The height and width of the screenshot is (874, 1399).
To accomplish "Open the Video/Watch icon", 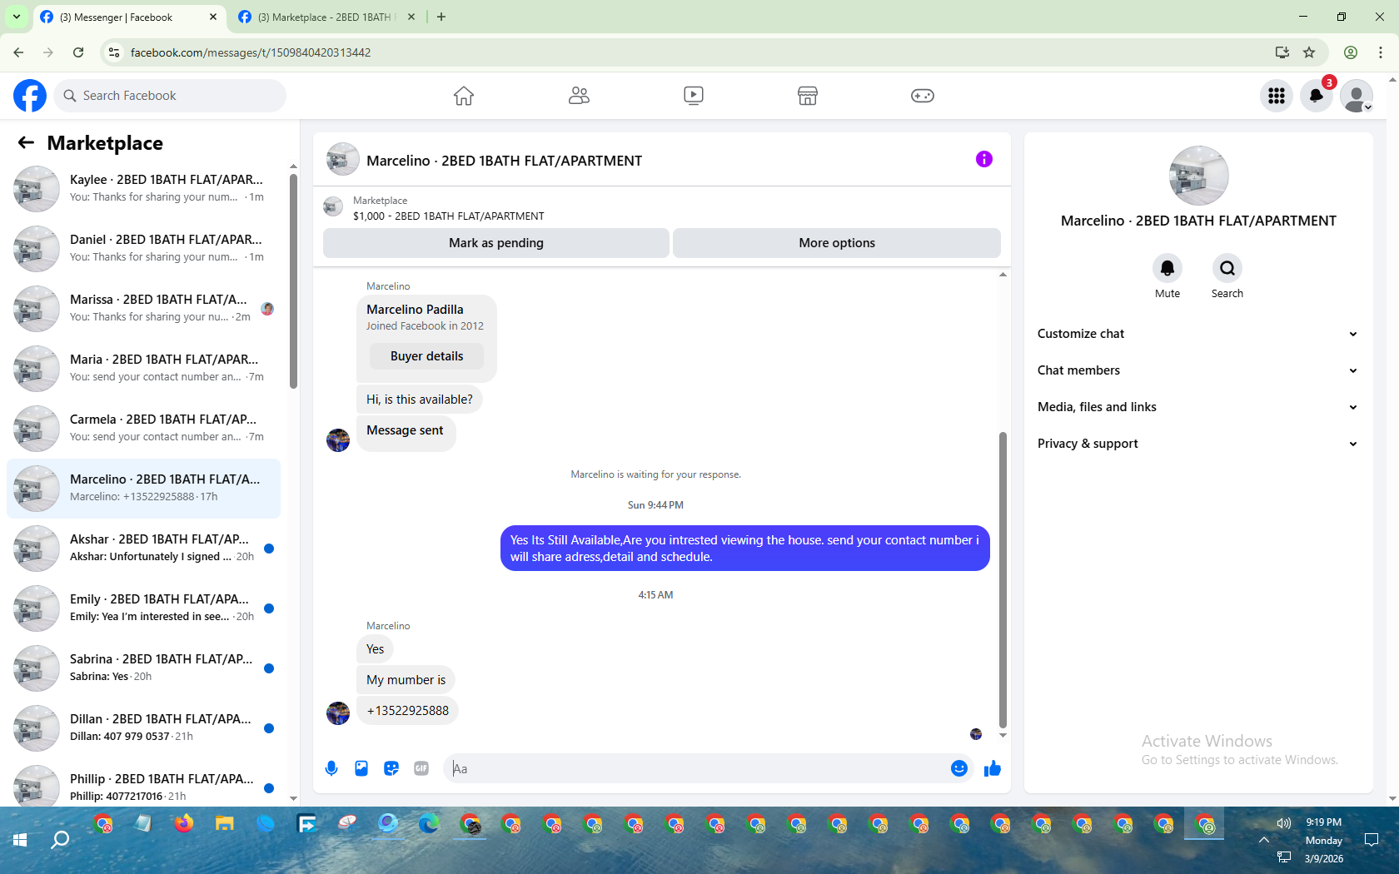I will click(694, 96).
